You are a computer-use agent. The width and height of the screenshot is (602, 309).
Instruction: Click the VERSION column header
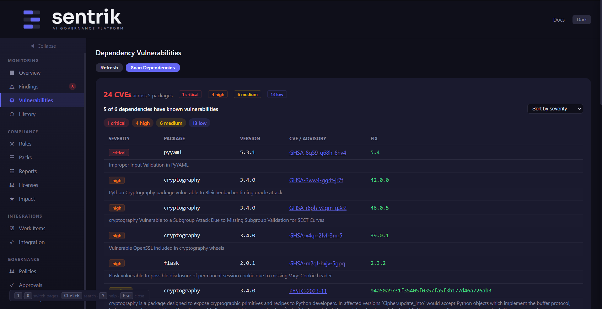click(250, 139)
